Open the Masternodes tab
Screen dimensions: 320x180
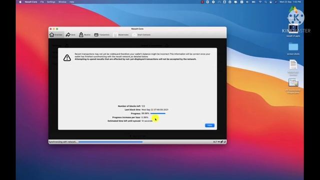121,34
